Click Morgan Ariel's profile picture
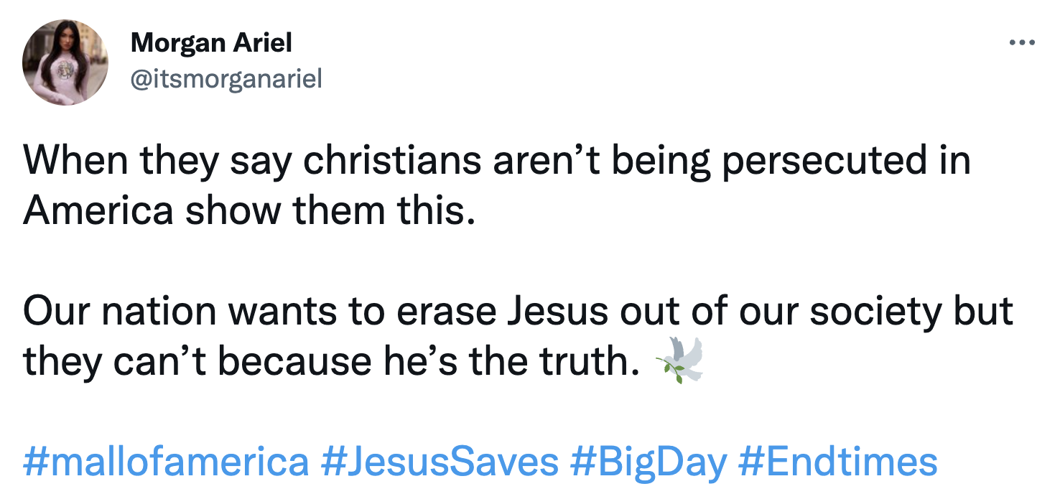 [65, 63]
